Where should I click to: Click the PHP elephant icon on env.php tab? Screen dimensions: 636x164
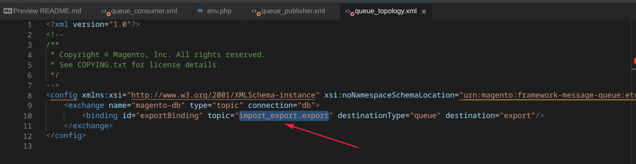tap(200, 11)
